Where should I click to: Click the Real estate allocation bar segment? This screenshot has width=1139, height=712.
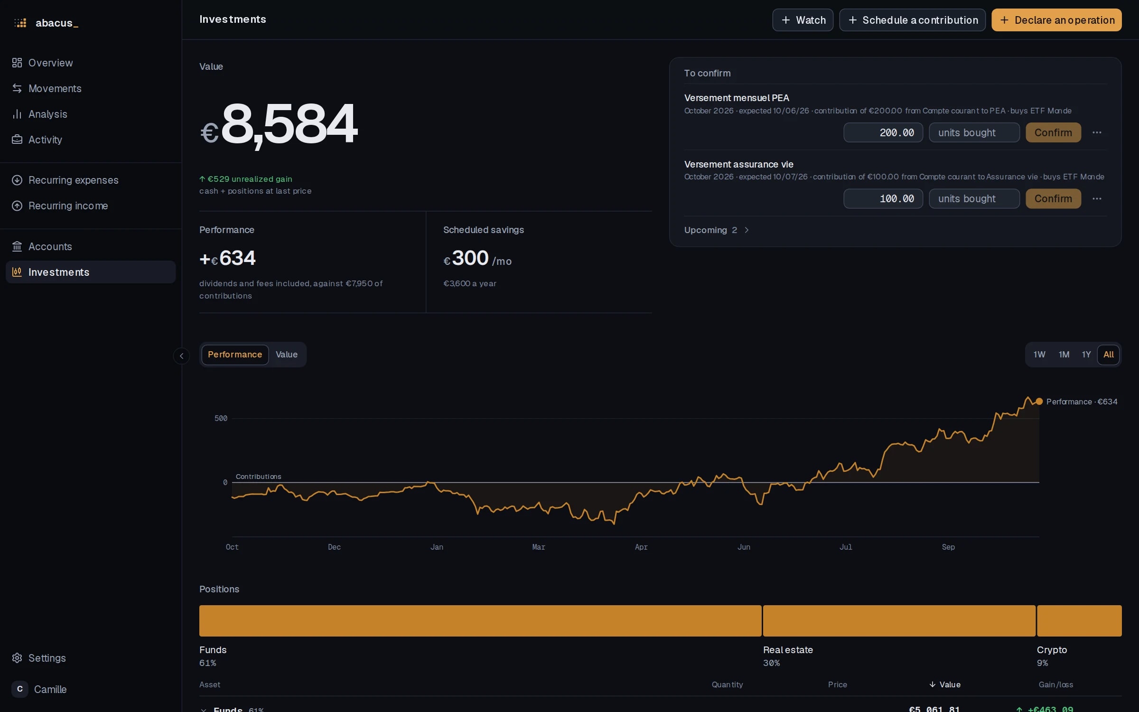[x=899, y=621]
